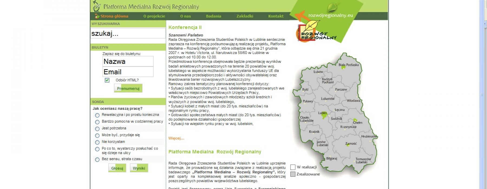Click the Więcej... read more link
The height and width of the screenshot is (189, 487).
point(176,138)
